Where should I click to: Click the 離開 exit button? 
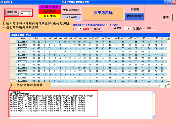click(165, 17)
